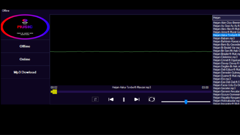Image resolution: width=240 pixels, height=135 pixels.
Task: Select Heijan-Cinnet-ft-Ogulcan song
Action: point(226,60)
